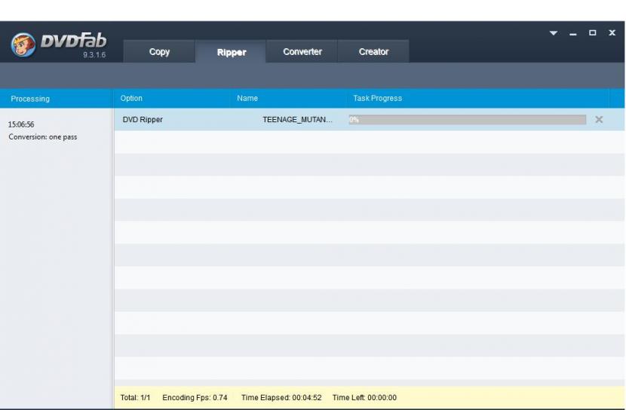Viewport: 626px width, 410px height.
Task: Click the DVDFab monkey logo icon
Action: pos(23,44)
